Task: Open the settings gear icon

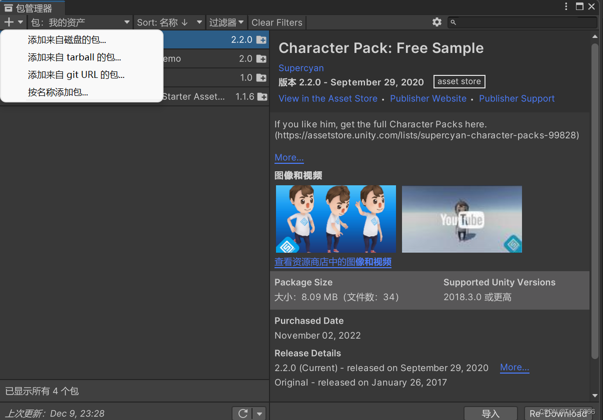Action: click(x=437, y=22)
